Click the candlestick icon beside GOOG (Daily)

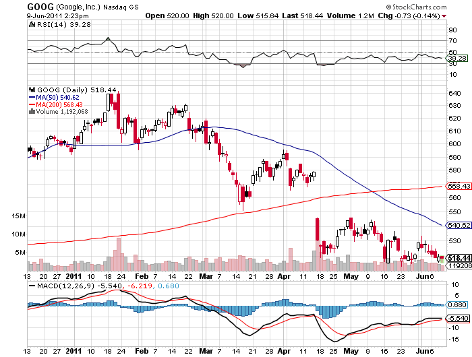[32, 90]
